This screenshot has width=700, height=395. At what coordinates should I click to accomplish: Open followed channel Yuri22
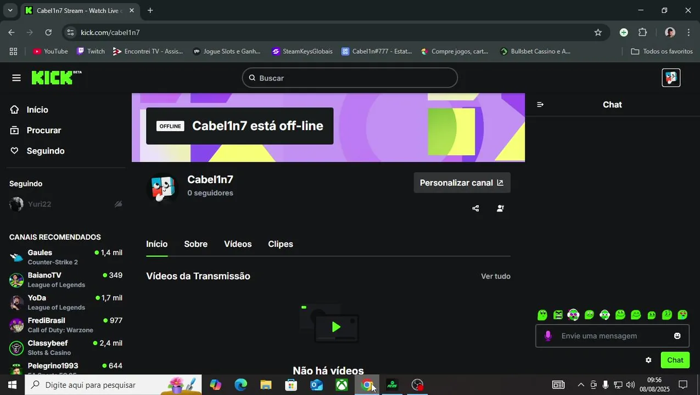[x=65, y=204]
